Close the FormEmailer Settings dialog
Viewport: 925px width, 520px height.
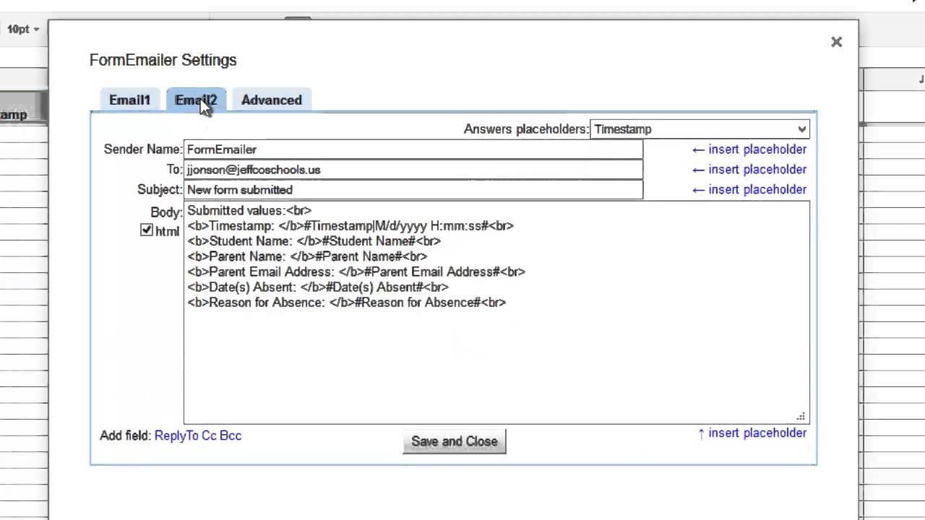[836, 42]
